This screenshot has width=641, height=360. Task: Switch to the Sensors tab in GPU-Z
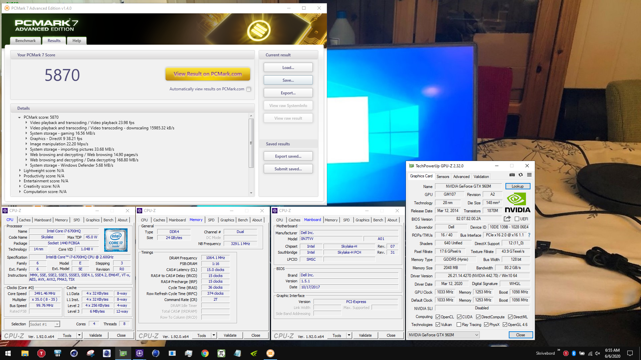click(x=443, y=177)
